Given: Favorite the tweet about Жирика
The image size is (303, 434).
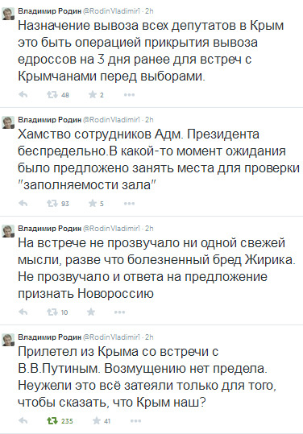Looking at the screenshot, I should (91, 312).
